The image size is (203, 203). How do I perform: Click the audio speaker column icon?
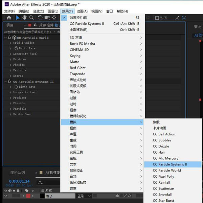coord(10,190)
